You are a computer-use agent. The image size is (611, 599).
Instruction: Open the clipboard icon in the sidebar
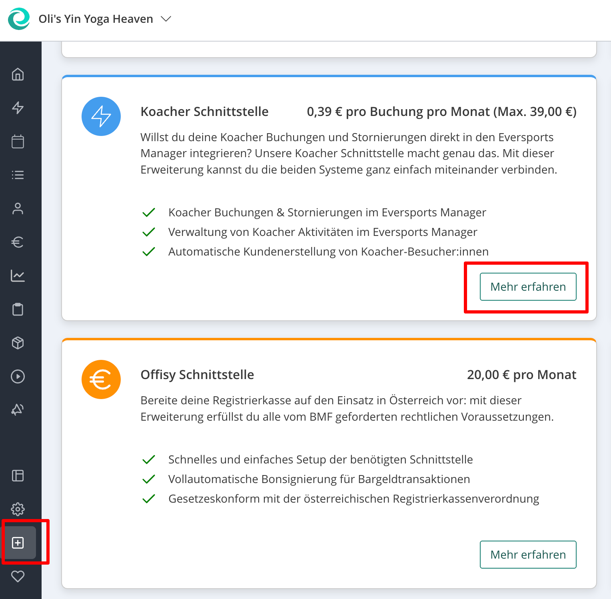click(x=18, y=309)
